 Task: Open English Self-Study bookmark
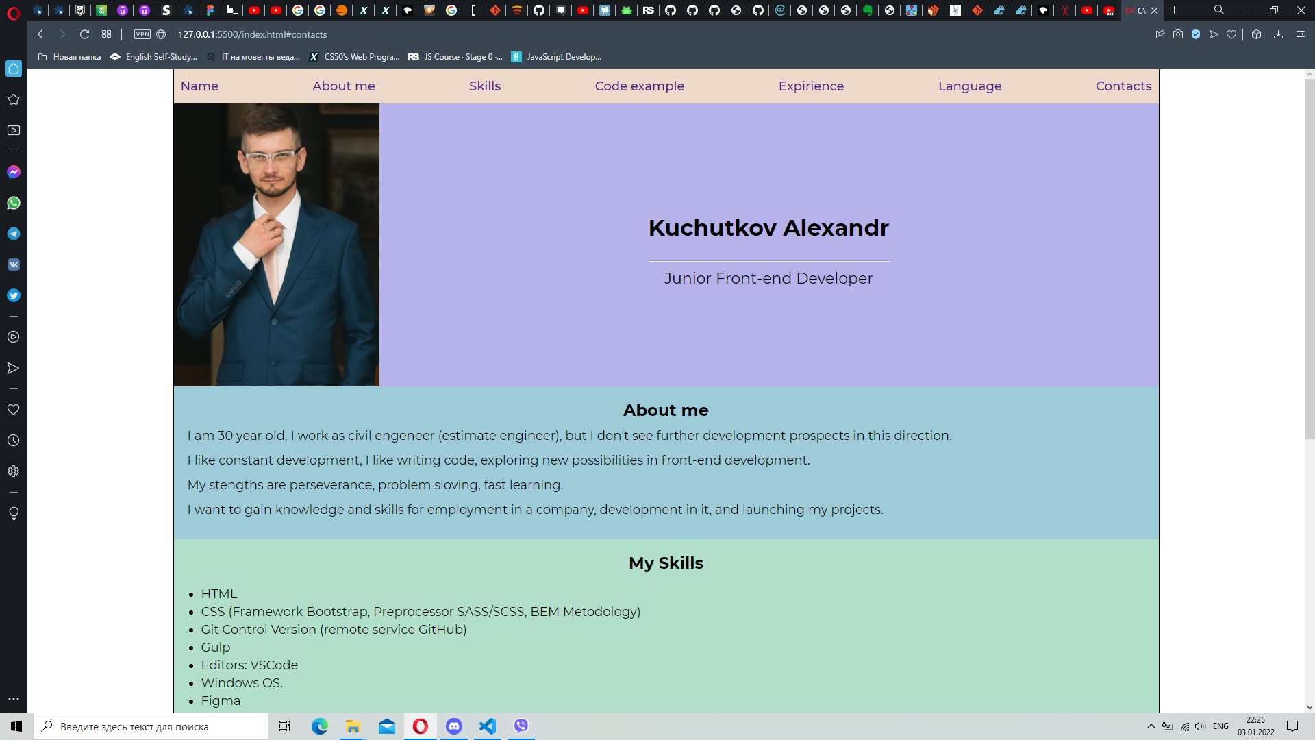point(153,57)
